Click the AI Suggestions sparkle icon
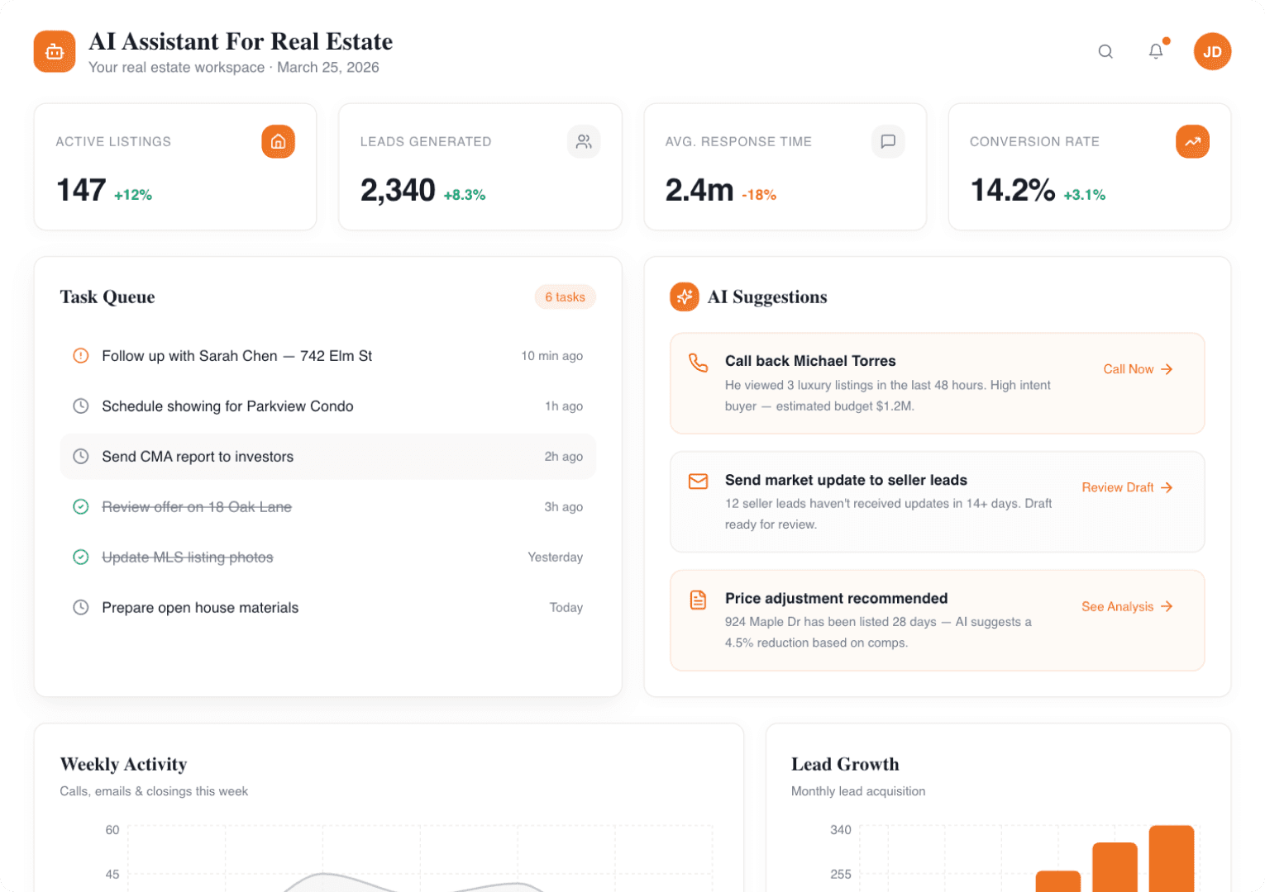Screen dimensions: 1265x892 (685, 297)
